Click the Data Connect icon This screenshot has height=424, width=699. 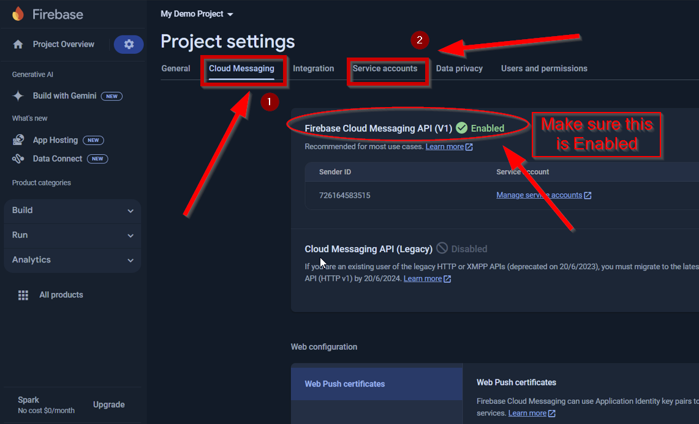pos(18,158)
